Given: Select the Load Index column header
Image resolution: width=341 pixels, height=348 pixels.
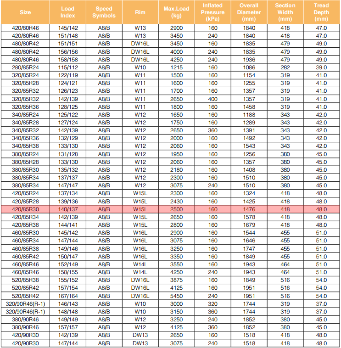Looking at the screenshot, I should tap(67, 12).
